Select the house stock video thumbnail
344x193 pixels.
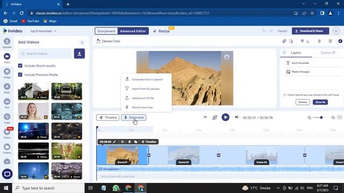[33, 91]
